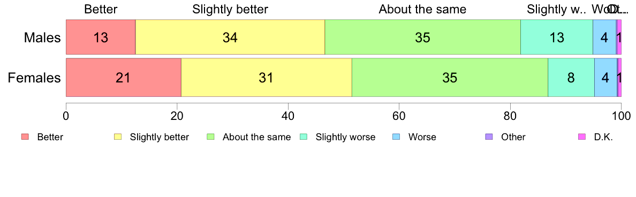Select the Females blue segment showing 4
The width and height of the screenshot is (636, 197).
tap(605, 78)
